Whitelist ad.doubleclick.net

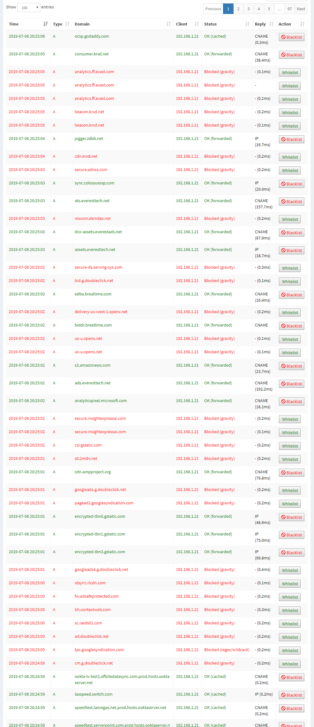[290, 637]
